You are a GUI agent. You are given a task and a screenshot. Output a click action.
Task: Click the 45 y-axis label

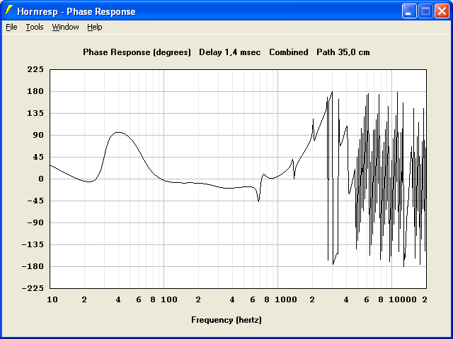pyautogui.click(x=38, y=157)
